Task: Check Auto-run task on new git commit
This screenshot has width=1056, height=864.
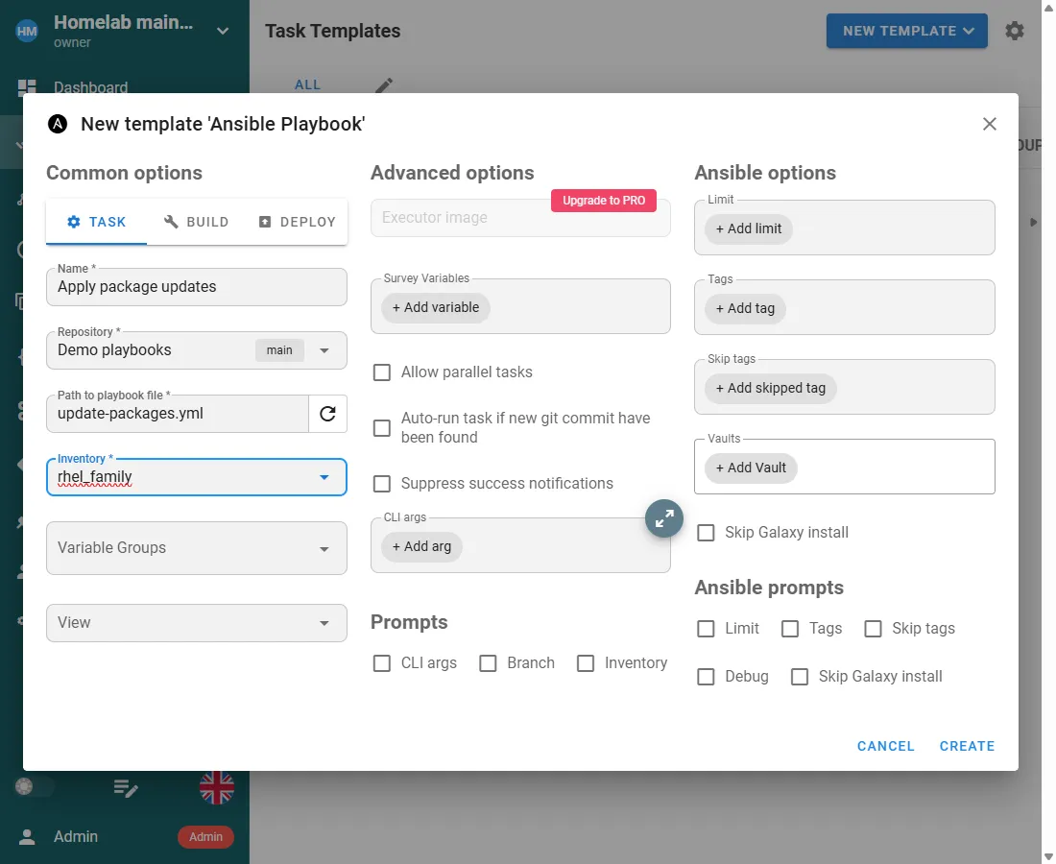Action: [x=382, y=427]
